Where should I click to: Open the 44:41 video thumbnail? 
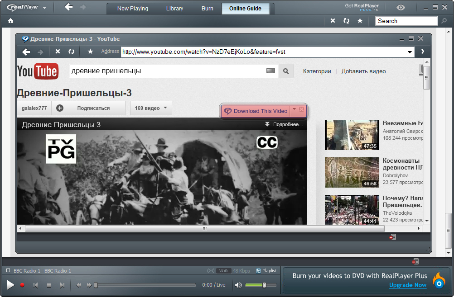pyautogui.click(x=352, y=210)
